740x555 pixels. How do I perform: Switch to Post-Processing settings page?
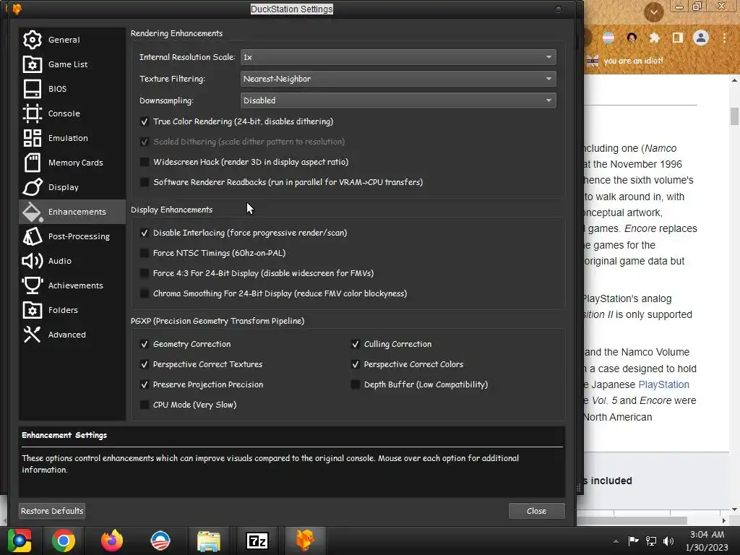pyautogui.click(x=72, y=236)
